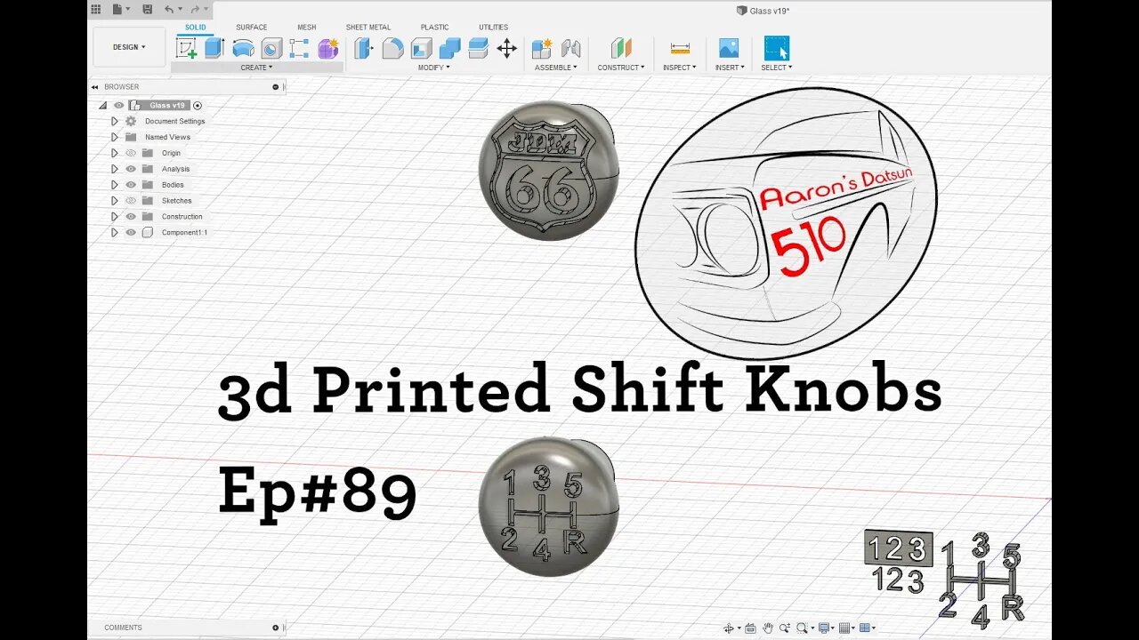The width and height of the screenshot is (1139, 640).
Task: Activate Glass v19 component radio button
Action: (x=198, y=105)
